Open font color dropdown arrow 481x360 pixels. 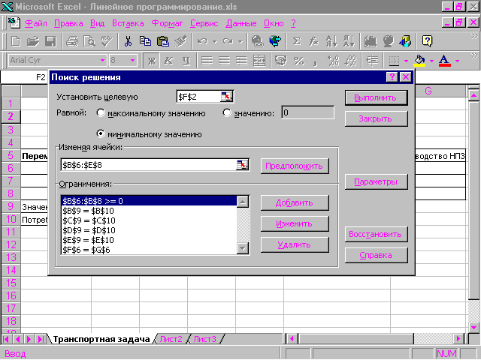(458, 61)
